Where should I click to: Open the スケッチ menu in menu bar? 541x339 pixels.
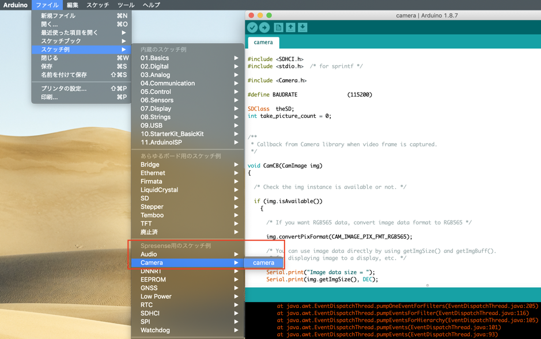pyautogui.click(x=97, y=5)
